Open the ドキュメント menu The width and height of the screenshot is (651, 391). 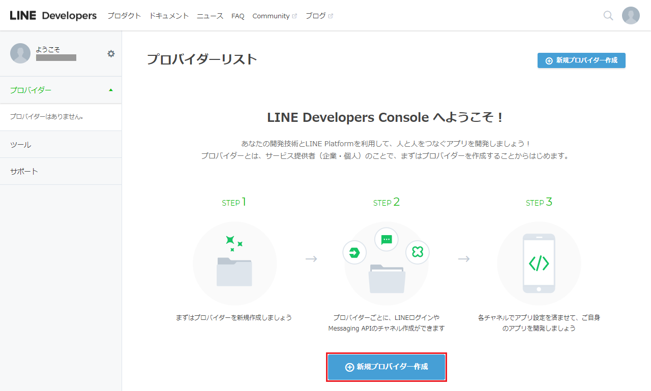click(169, 16)
